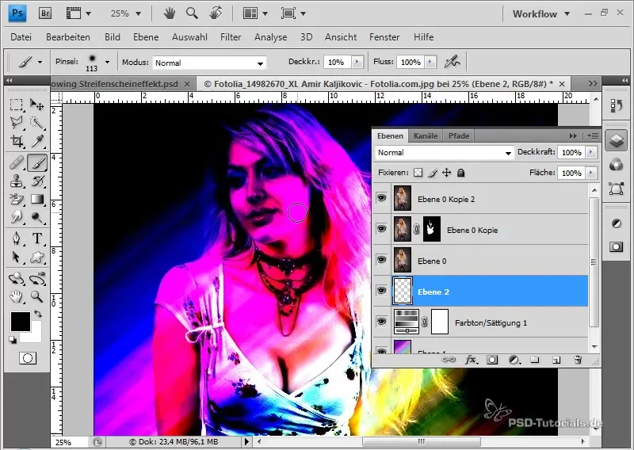Screen dimensions: 634x450
Task: Open the Pinsel preset picker arrow
Action: pyautogui.click(x=107, y=63)
